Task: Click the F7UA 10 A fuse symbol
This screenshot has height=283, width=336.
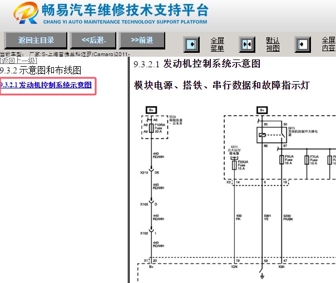Action: click(307, 161)
